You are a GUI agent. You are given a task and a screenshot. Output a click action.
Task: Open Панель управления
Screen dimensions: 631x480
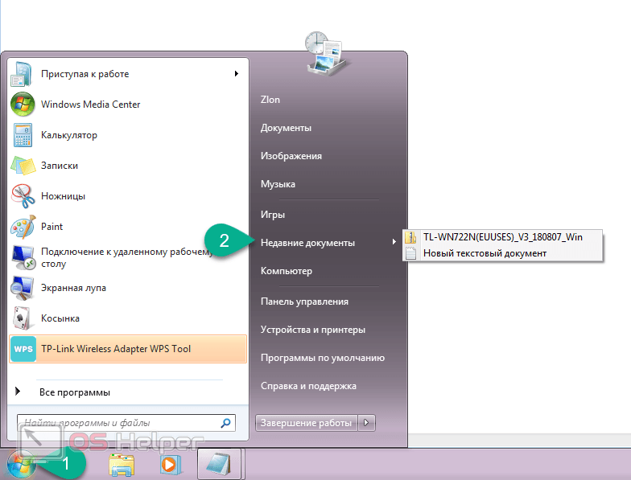pos(304,302)
